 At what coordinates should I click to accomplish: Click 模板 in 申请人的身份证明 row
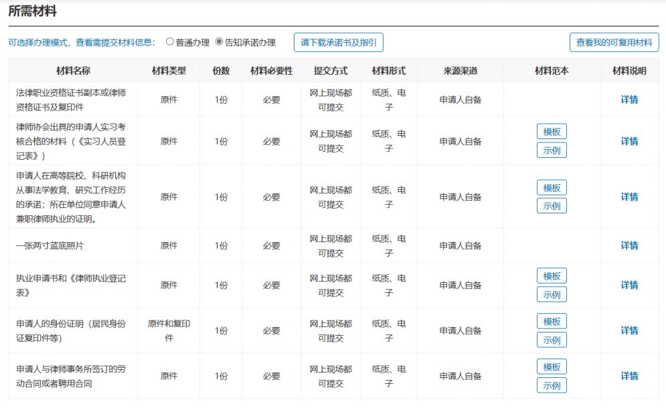click(x=551, y=321)
